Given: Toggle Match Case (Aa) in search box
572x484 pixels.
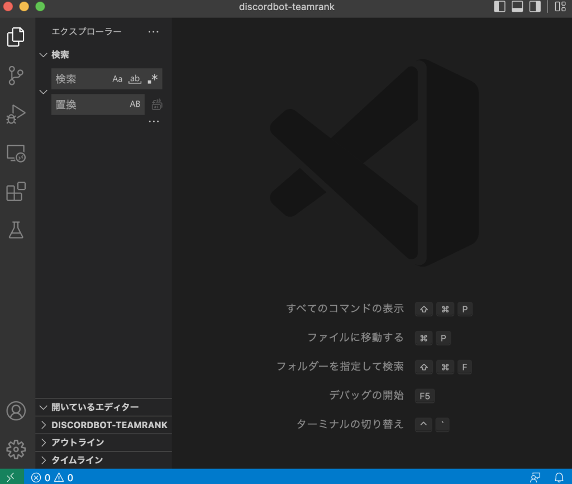Looking at the screenshot, I should pyautogui.click(x=117, y=79).
